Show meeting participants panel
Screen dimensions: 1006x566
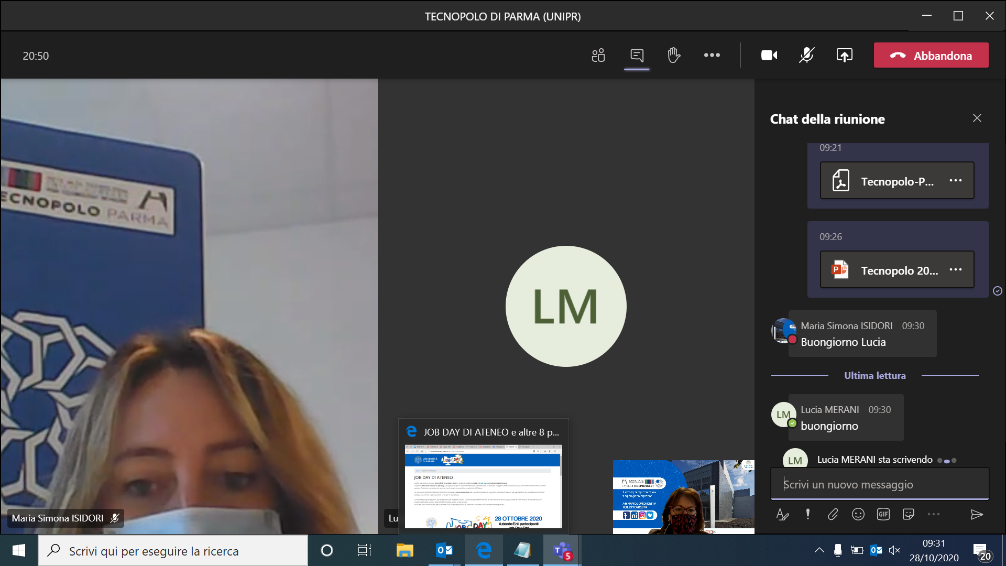598,55
